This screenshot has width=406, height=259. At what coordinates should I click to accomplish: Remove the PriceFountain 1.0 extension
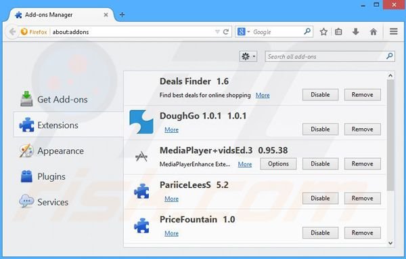[x=362, y=233]
